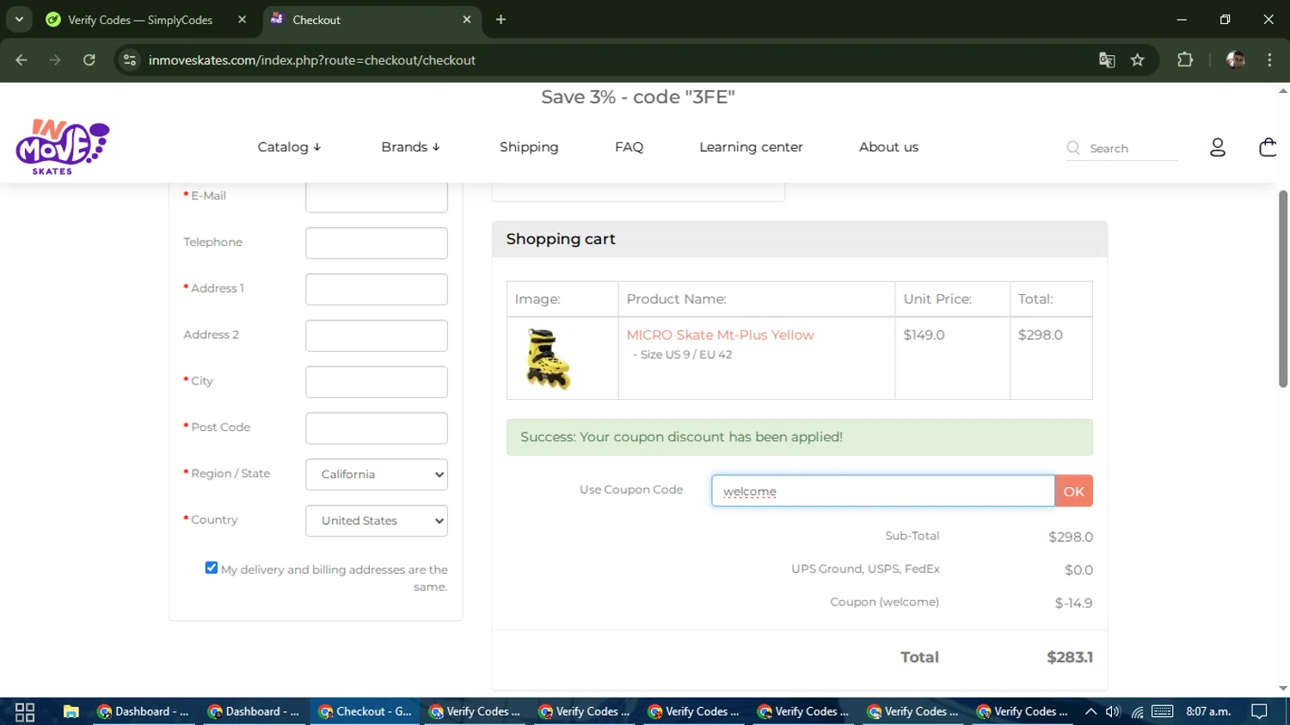
Task: Open the shopping bag cart icon
Action: tap(1267, 147)
